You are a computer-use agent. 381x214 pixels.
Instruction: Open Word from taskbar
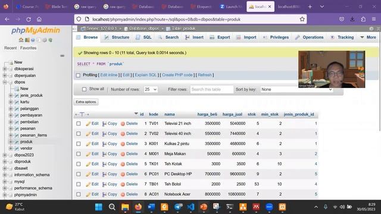(151, 207)
